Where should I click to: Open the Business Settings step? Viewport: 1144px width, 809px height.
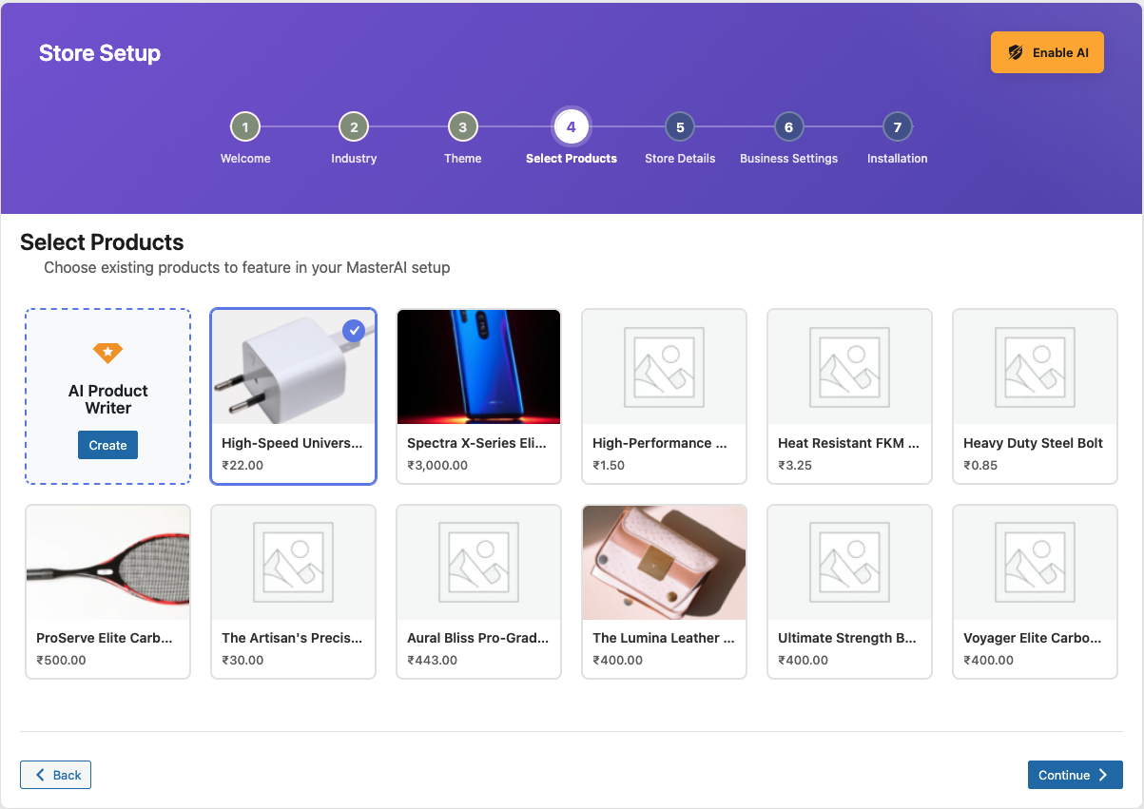788,126
